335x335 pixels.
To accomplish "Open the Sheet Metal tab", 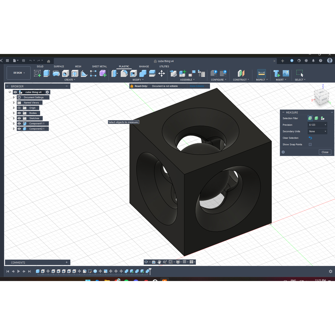I will (99, 66).
